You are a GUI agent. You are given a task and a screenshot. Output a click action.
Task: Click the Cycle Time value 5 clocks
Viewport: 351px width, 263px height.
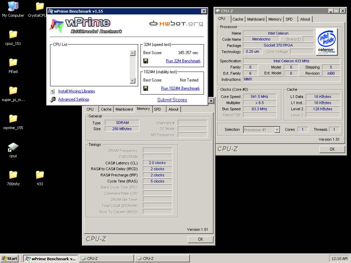pos(157,181)
